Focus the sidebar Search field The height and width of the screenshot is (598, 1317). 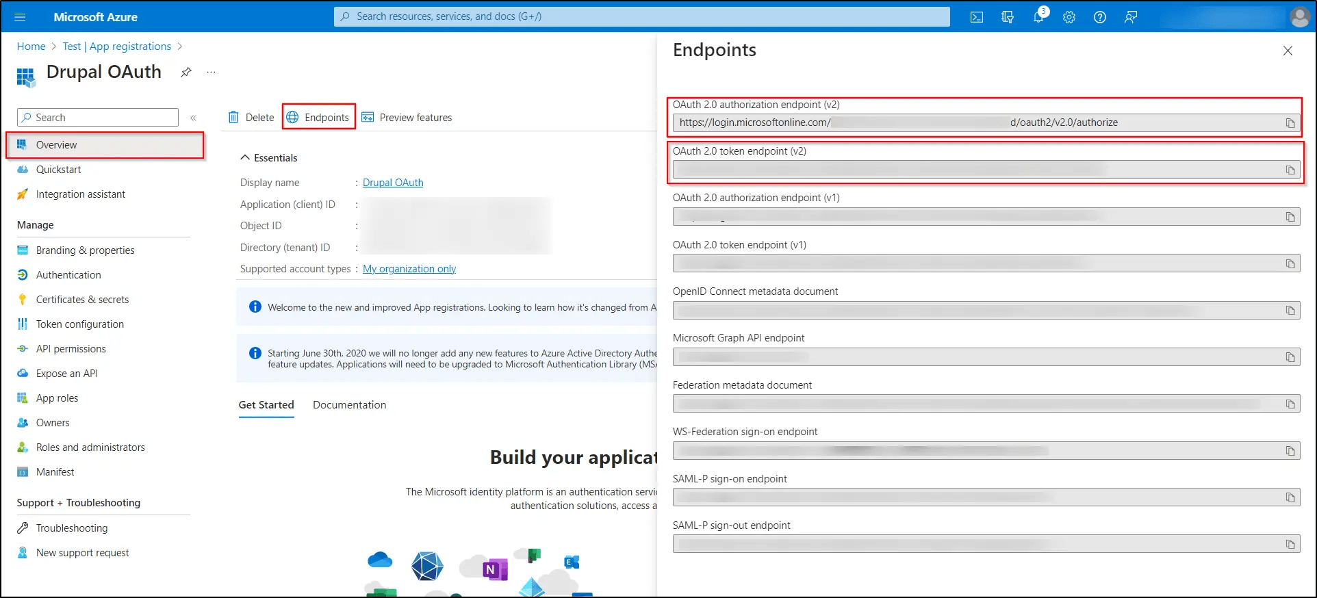pyautogui.click(x=98, y=118)
